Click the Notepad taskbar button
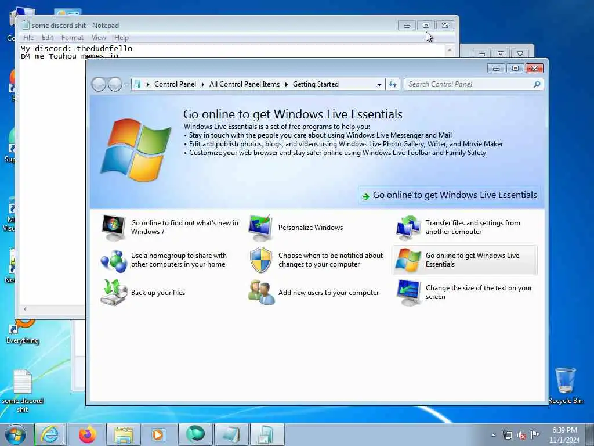Screen dimensions: 594x446 click(x=231, y=434)
